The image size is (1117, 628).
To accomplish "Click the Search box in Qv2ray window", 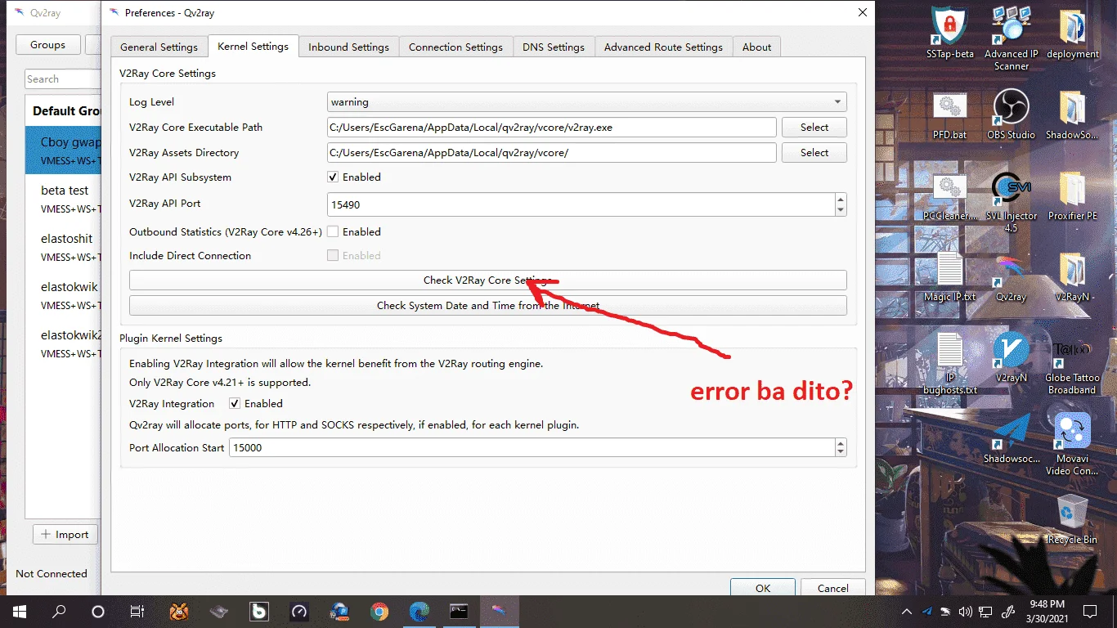I will click(64, 79).
